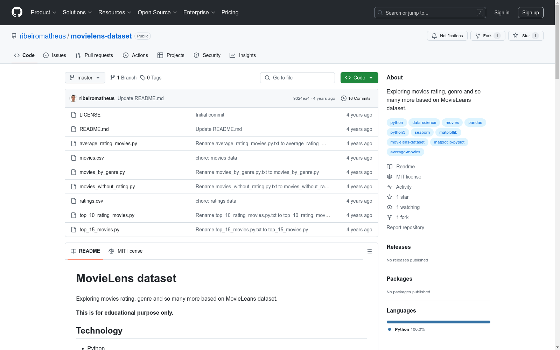Image resolution: width=560 pixels, height=350 pixels.
Task: Open the README outline list icon
Action: pos(369,251)
